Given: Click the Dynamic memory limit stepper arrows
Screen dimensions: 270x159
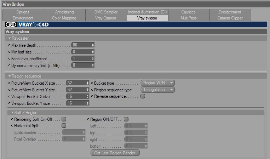Looking at the screenshot, I should pyautogui.click(x=93, y=65).
